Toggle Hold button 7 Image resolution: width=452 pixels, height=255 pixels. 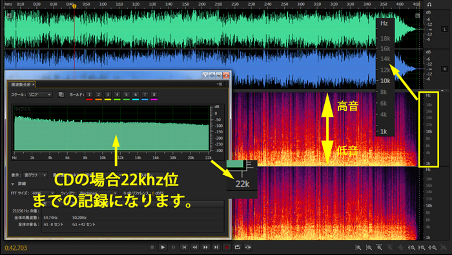(x=145, y=95)
